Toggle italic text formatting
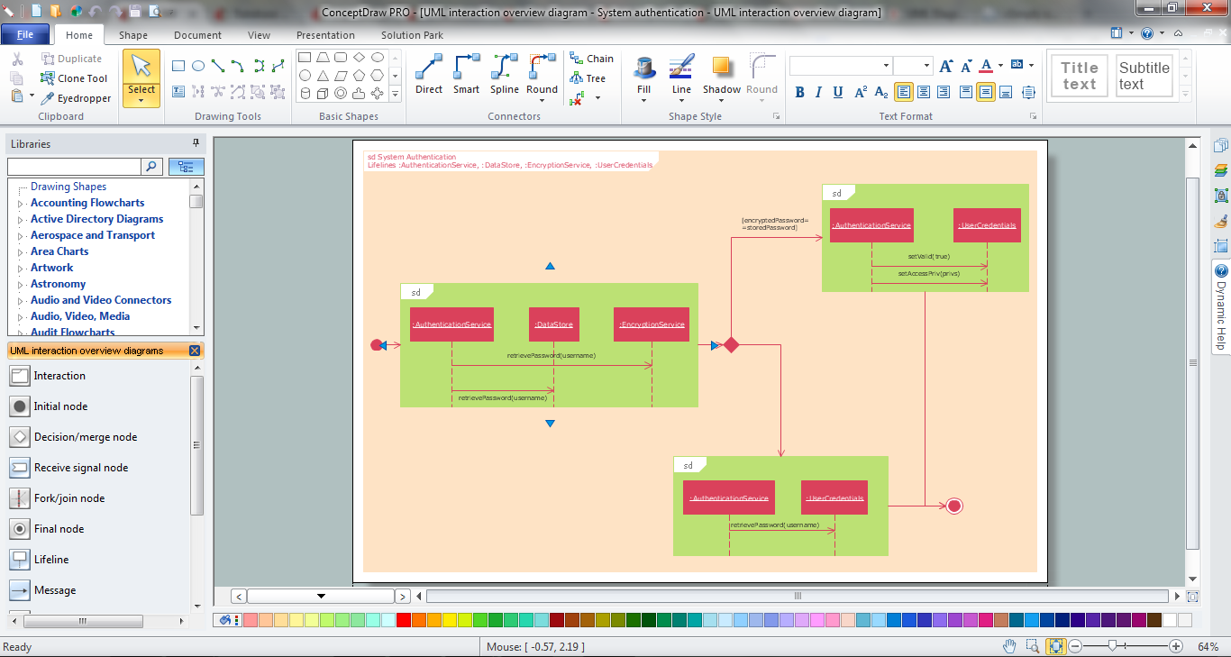This screenshot has height=657, width=1231. point(818,92)
